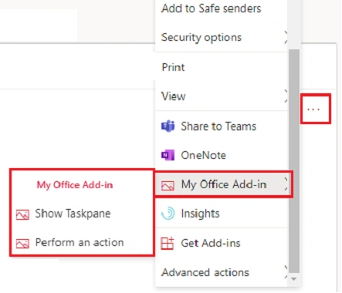The height and width of the screenshot is (293, 342).
Task: Select Share to Teams menu entry
Action: [222, 126]
